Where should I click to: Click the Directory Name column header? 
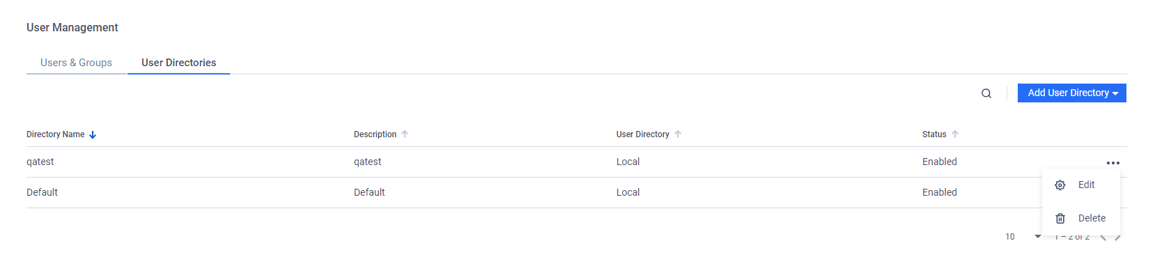tap(56, 134)
